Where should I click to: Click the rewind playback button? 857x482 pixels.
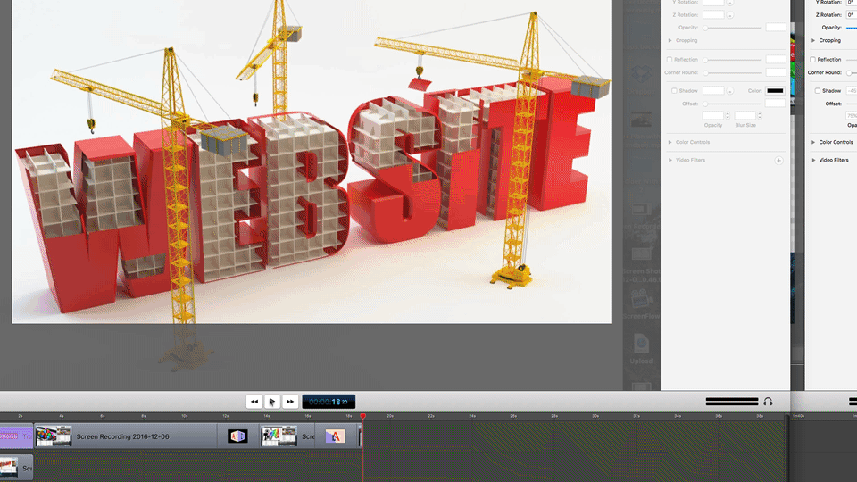point(254,402)
